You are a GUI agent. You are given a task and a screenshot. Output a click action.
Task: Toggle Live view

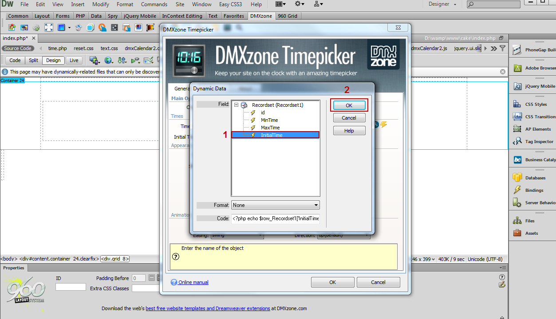(x=74, y=60)
